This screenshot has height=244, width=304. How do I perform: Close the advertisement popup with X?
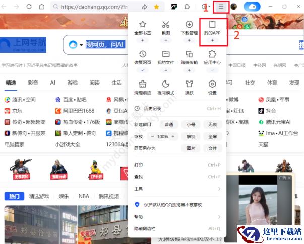click(289, 178)
